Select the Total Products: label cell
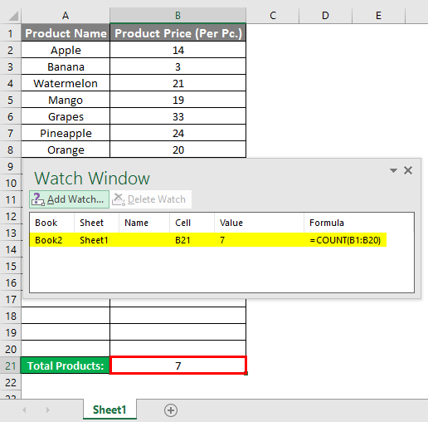Screen dimensions: 428x422 [x=66, y=366]
